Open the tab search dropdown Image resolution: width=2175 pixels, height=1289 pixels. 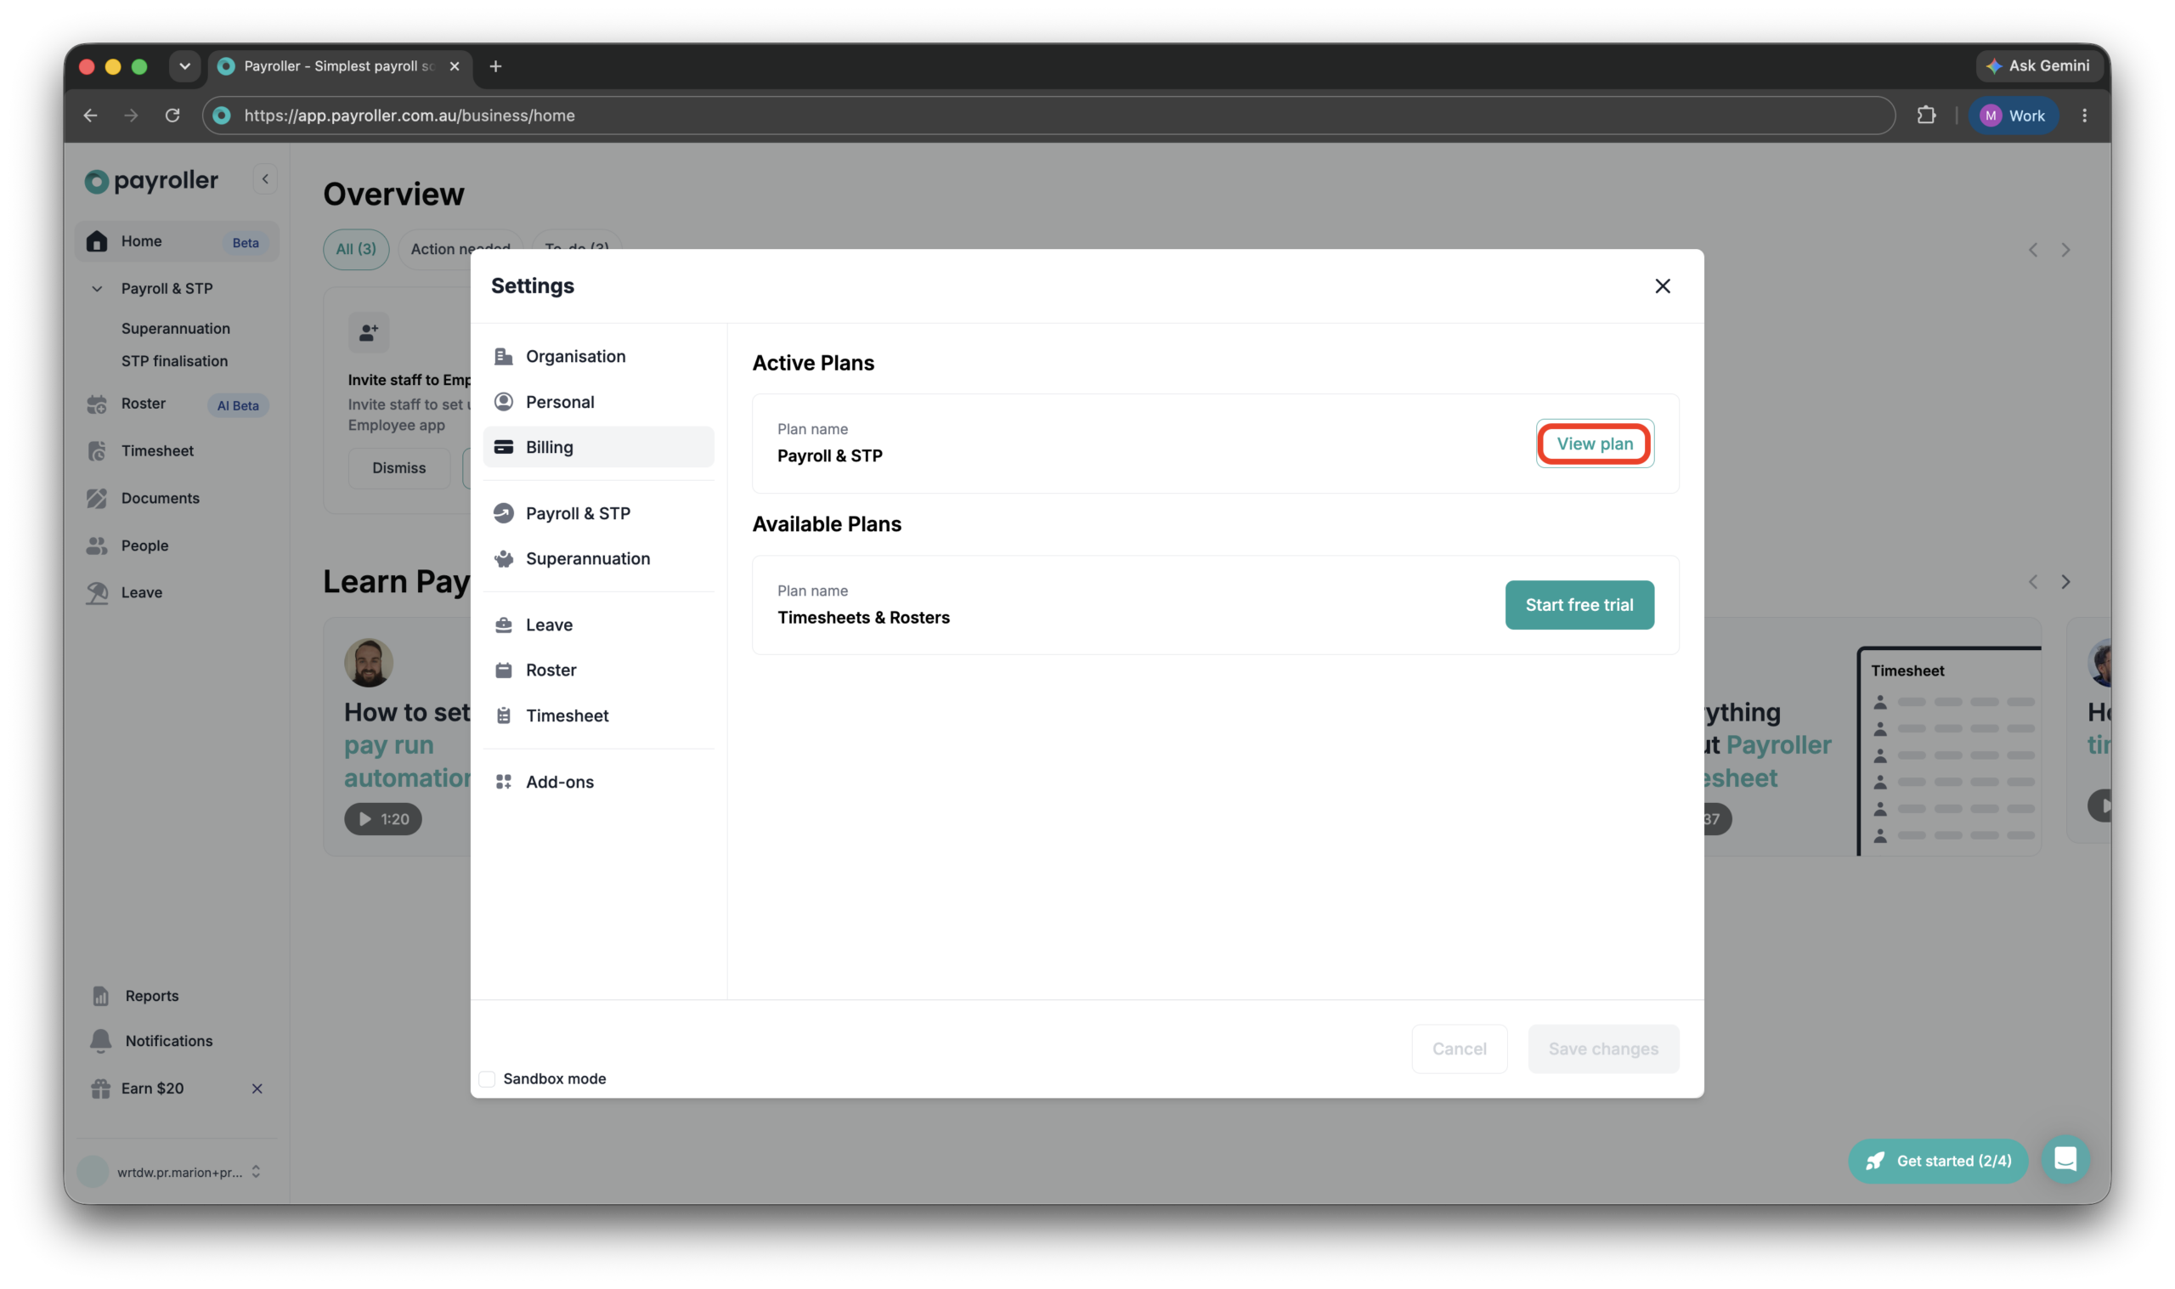[184, 67]
